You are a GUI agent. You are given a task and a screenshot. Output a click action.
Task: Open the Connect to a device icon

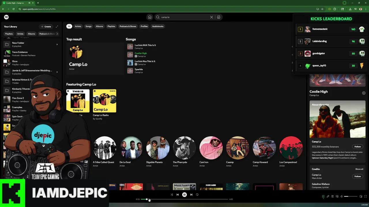pos(337,196)
